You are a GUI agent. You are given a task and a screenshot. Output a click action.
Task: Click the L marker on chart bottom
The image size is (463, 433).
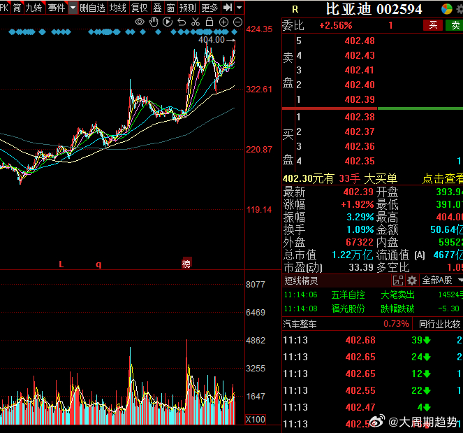coord(61,264)
